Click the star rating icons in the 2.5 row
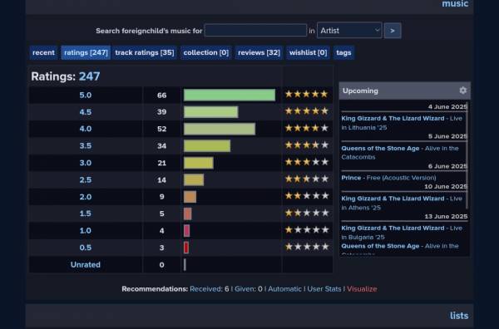The height and width of the screenshot is (329, 499). tap(306, 179)
